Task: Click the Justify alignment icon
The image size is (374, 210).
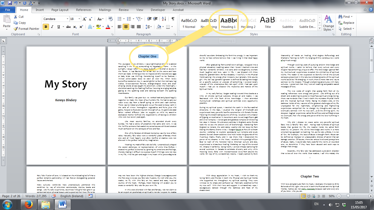Action: pos(139,27)
